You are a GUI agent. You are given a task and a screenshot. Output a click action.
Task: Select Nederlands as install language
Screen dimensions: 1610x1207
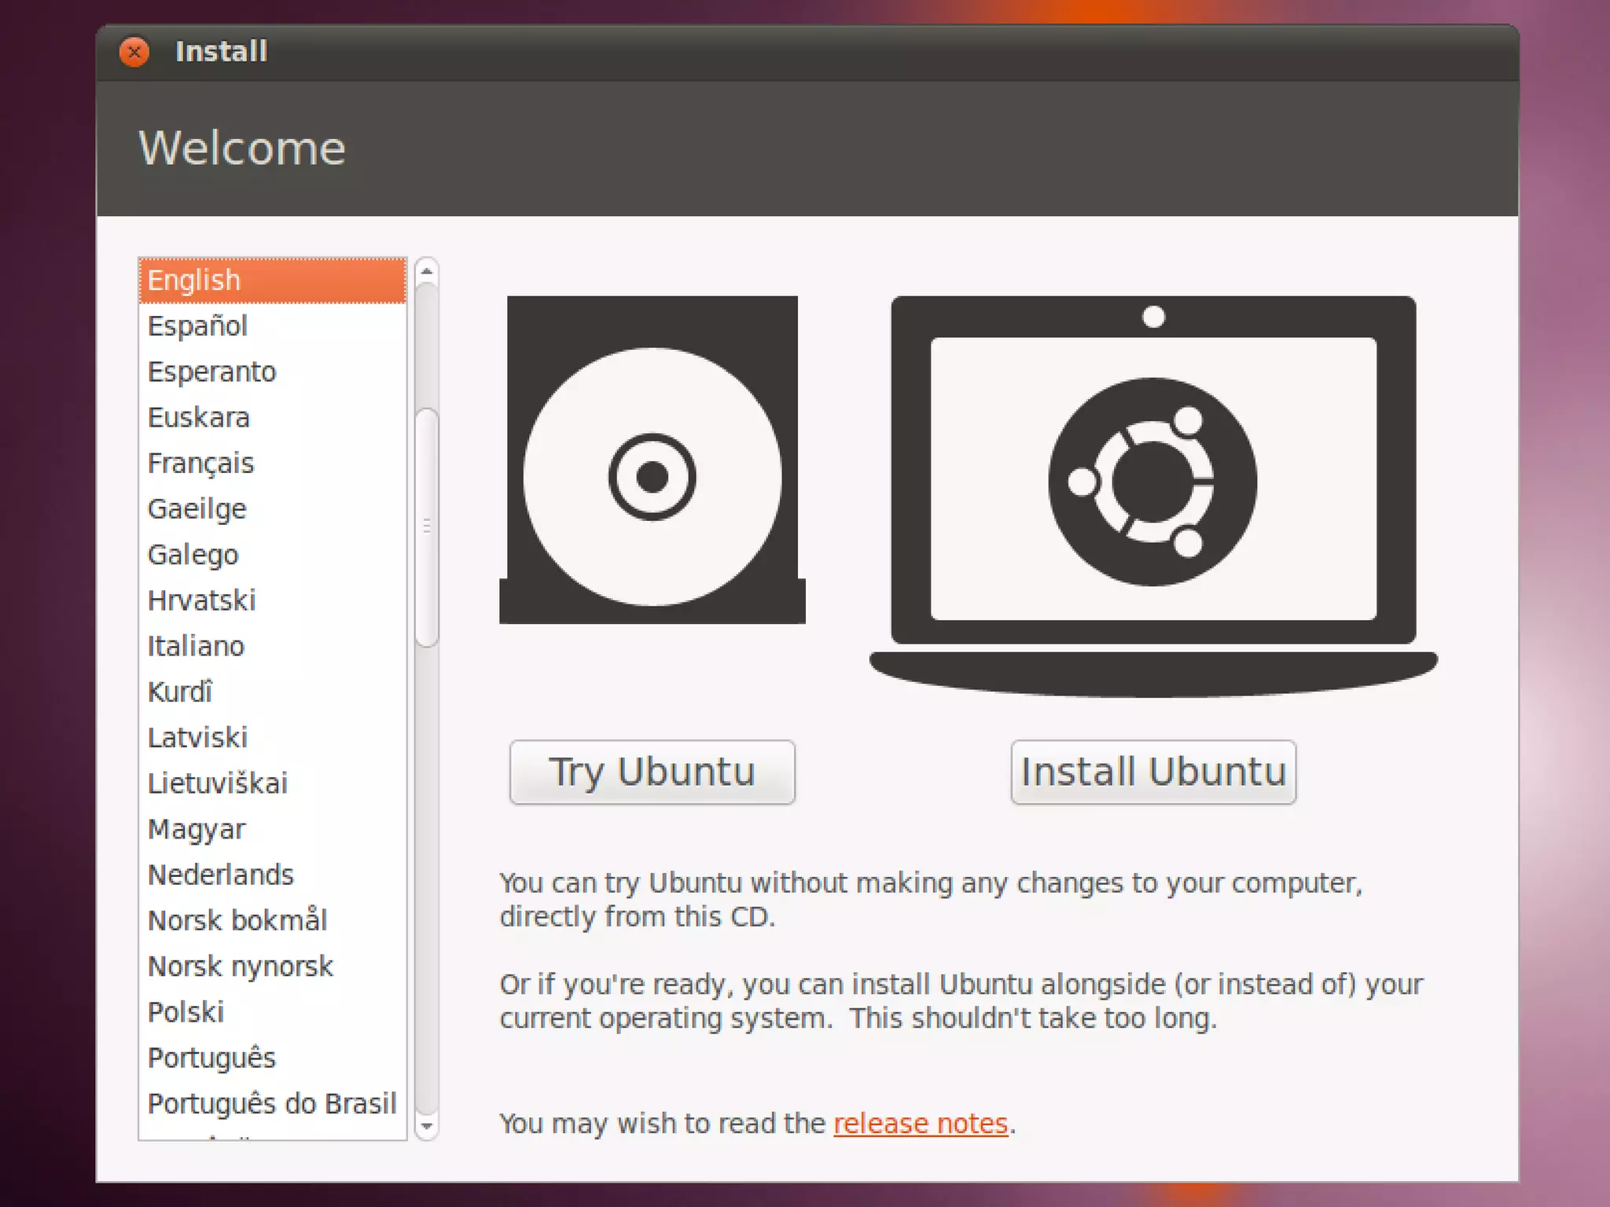[221, 875]
